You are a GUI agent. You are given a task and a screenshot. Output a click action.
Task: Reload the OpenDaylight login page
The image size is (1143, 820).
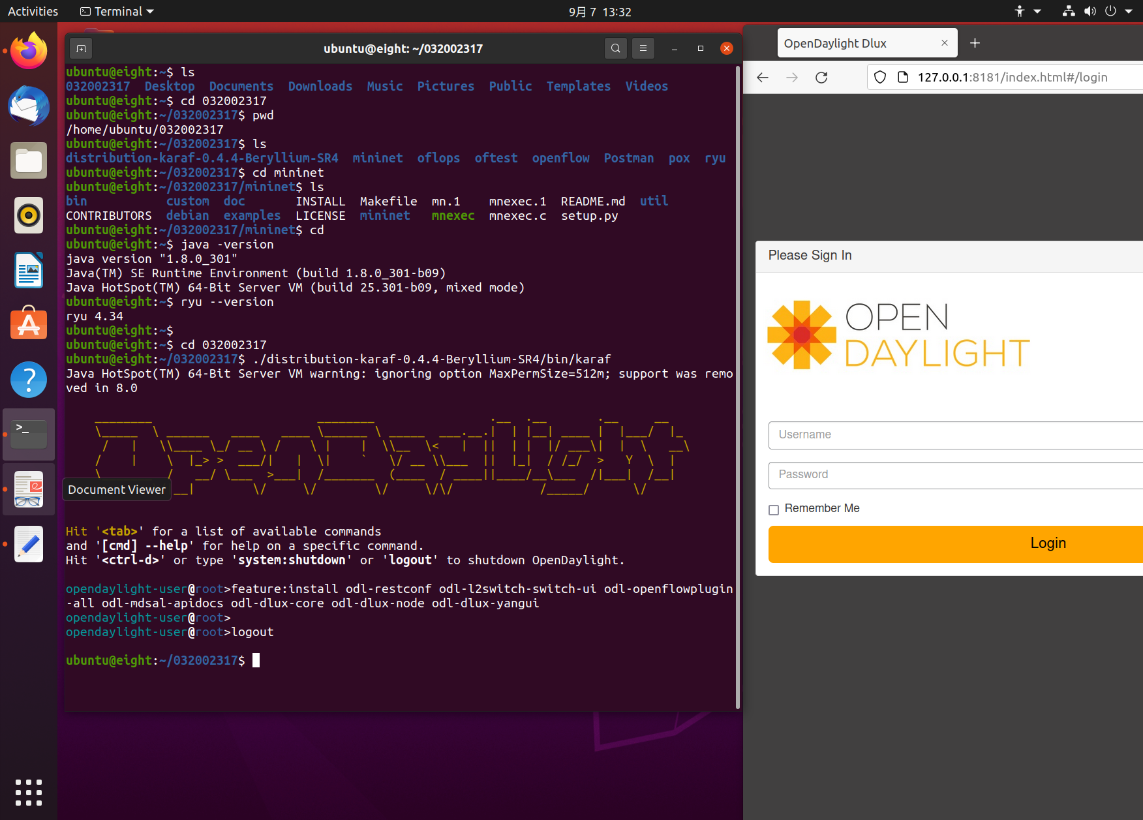(821, 78)
